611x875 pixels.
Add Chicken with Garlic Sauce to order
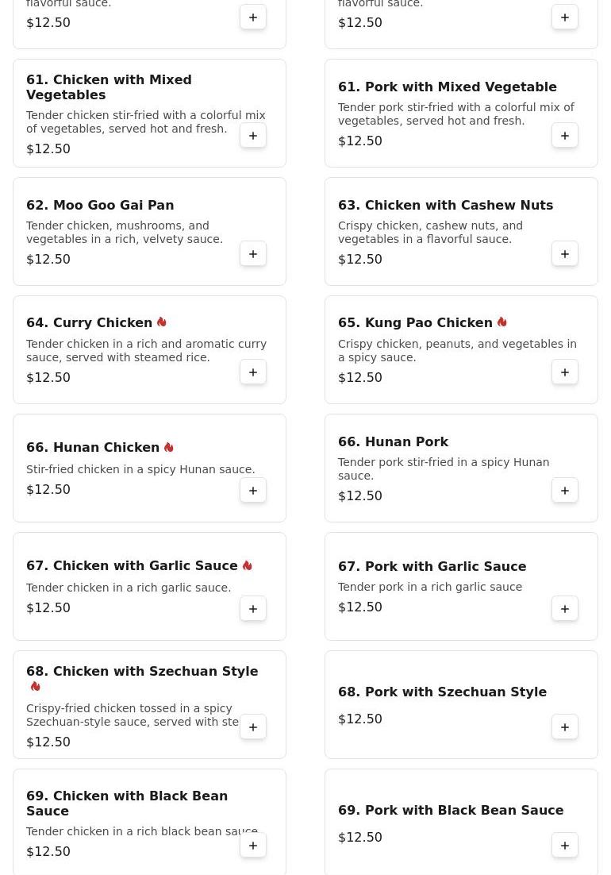tap(253, 609)
